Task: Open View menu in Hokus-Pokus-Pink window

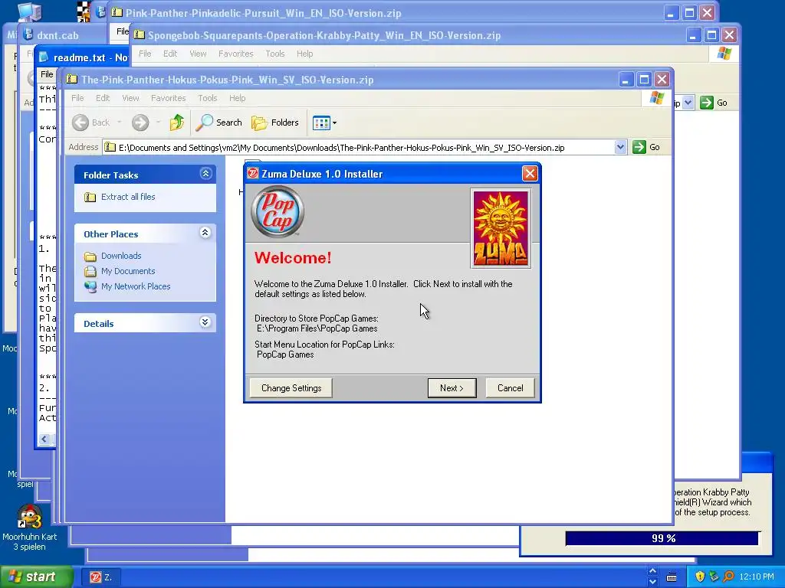Action: pyautogui.click(x=130, y=98)
